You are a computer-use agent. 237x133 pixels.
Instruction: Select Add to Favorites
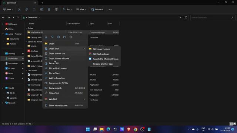65,78
